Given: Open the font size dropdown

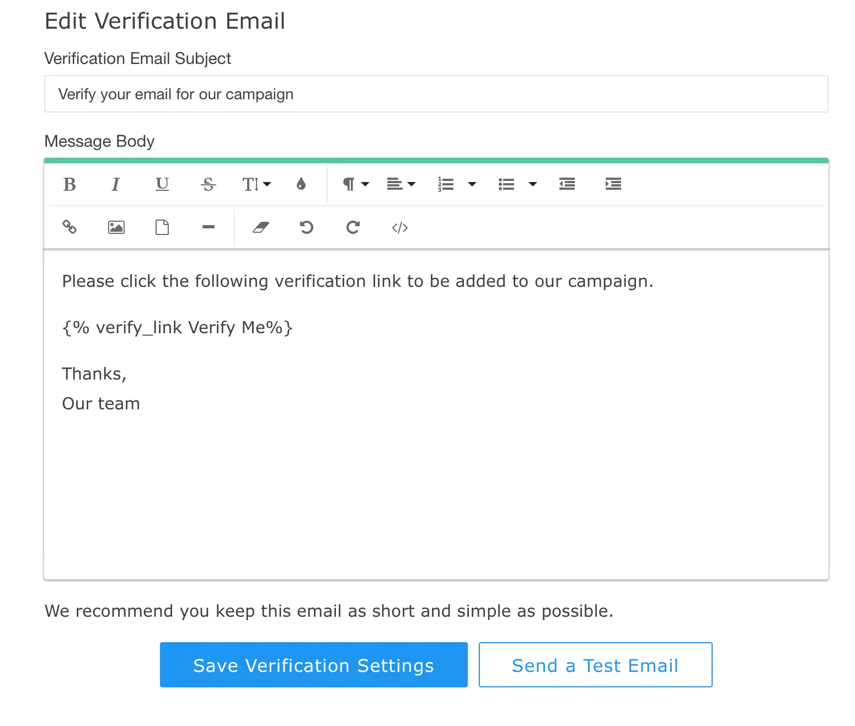Looking at the screenshot, I should pos(256,184).
